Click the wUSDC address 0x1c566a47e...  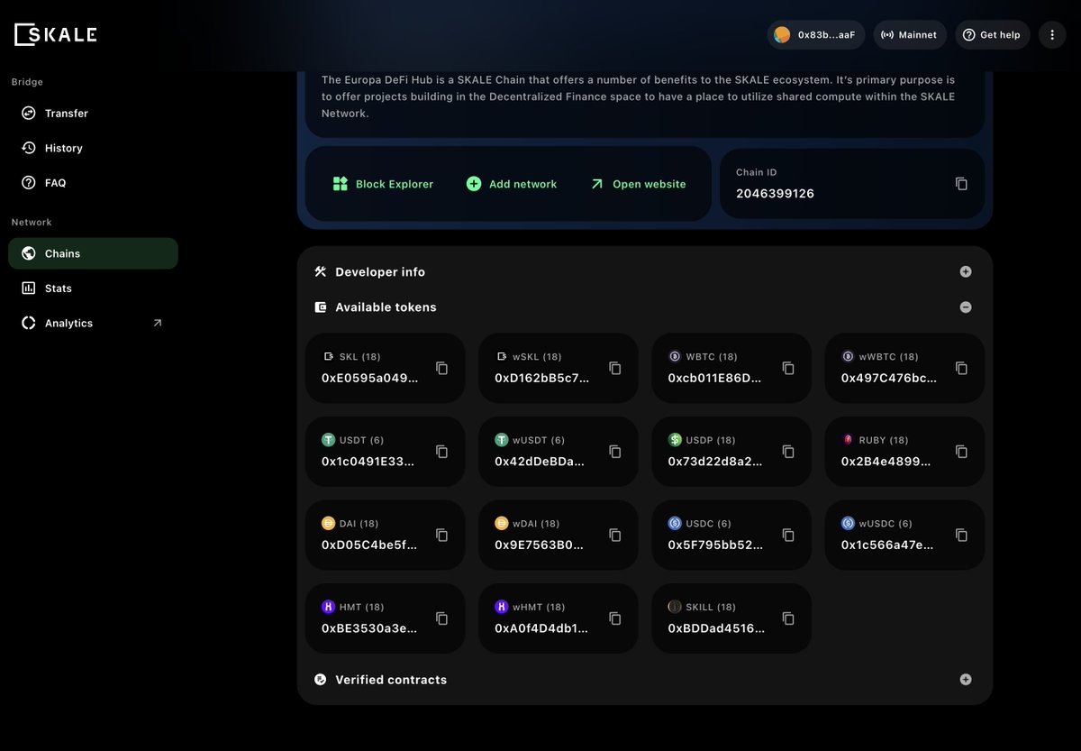point(888,545)
